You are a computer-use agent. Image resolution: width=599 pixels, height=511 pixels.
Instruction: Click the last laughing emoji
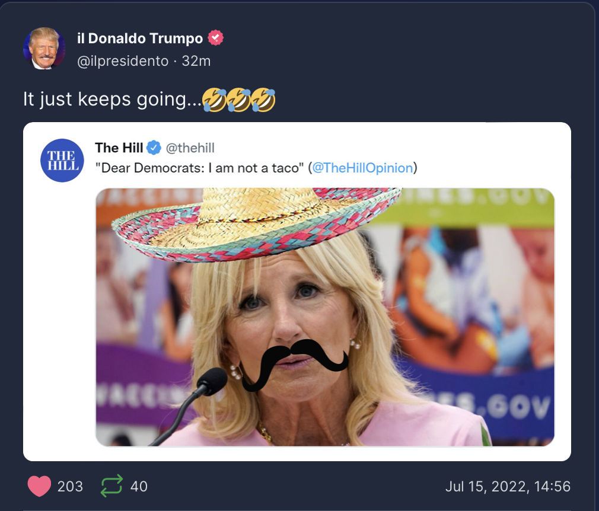tap(263, 100)
